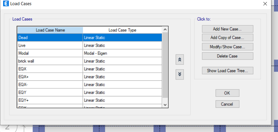Select the Dead load case row
Viewport: 278px width, 132px height.
click(90, 38)
